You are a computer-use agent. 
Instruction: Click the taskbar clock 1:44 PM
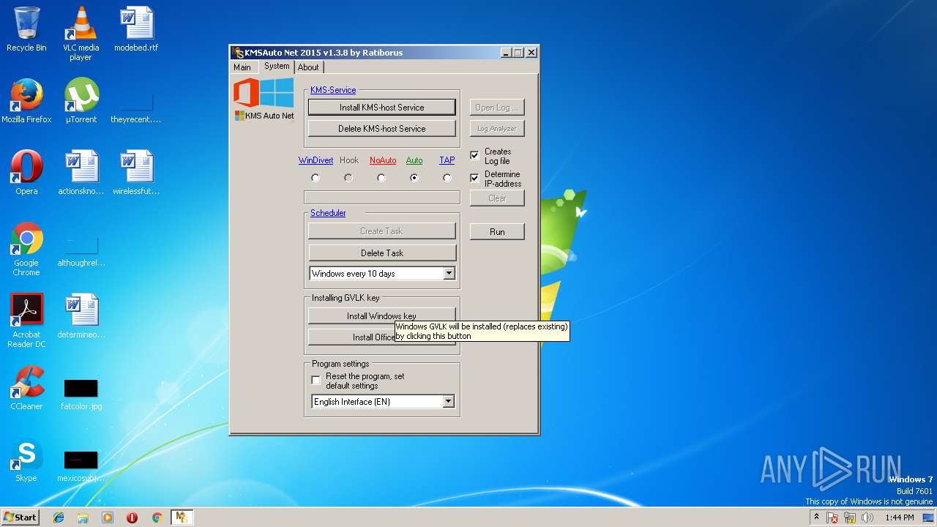(x=899, y=517)
